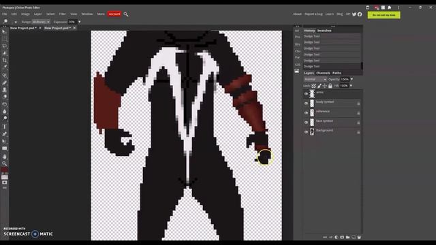Select the Dodge tool in the toolbar
This screenshot has height=245, width=436.
coord(5,118)
